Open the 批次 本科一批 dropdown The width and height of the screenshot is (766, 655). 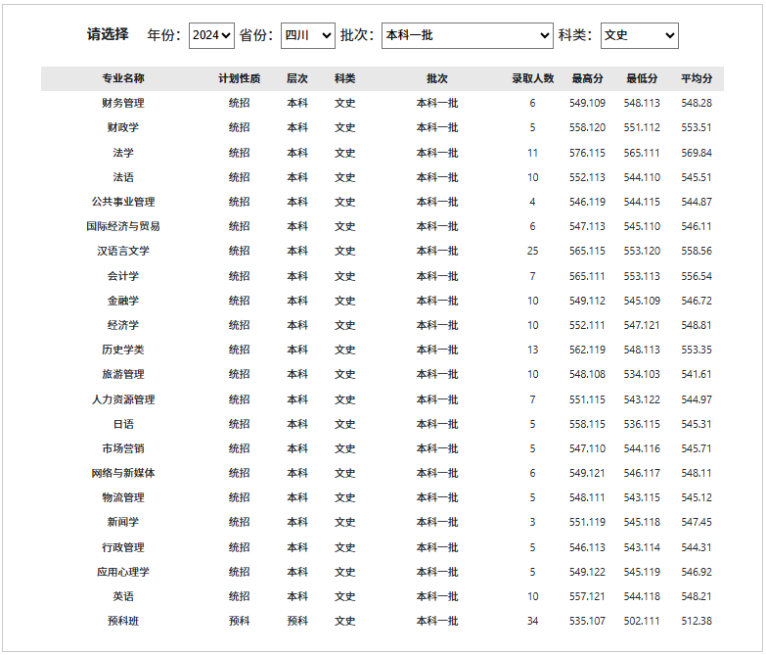coord(467,35)
